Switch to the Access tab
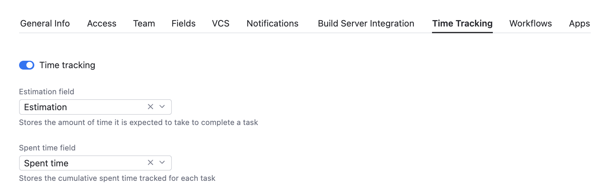Image resolution: width=601 pixels, height=190 pixels. [102, 24]
